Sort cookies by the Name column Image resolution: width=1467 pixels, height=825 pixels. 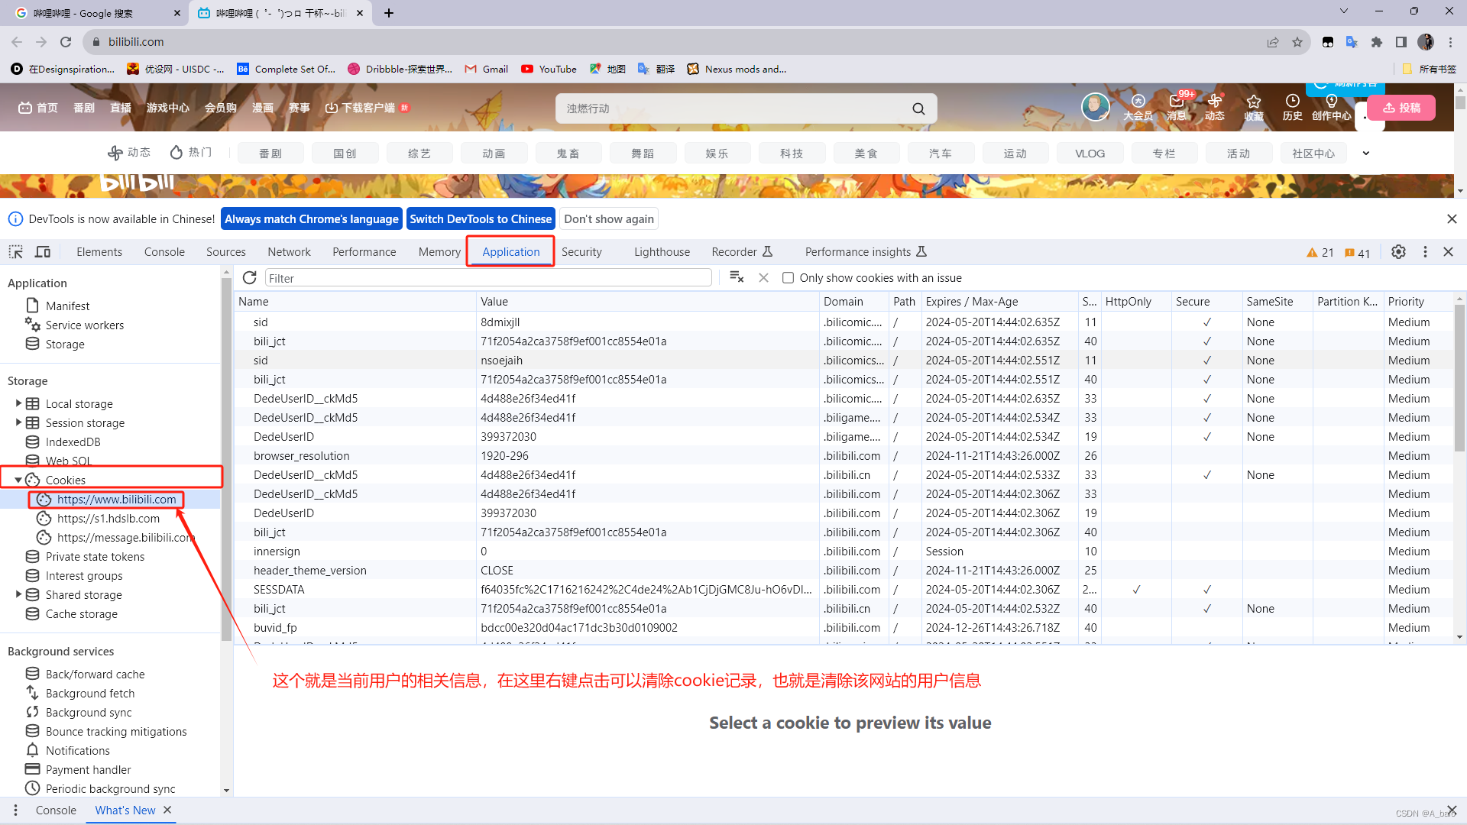[x=355, y=302]
